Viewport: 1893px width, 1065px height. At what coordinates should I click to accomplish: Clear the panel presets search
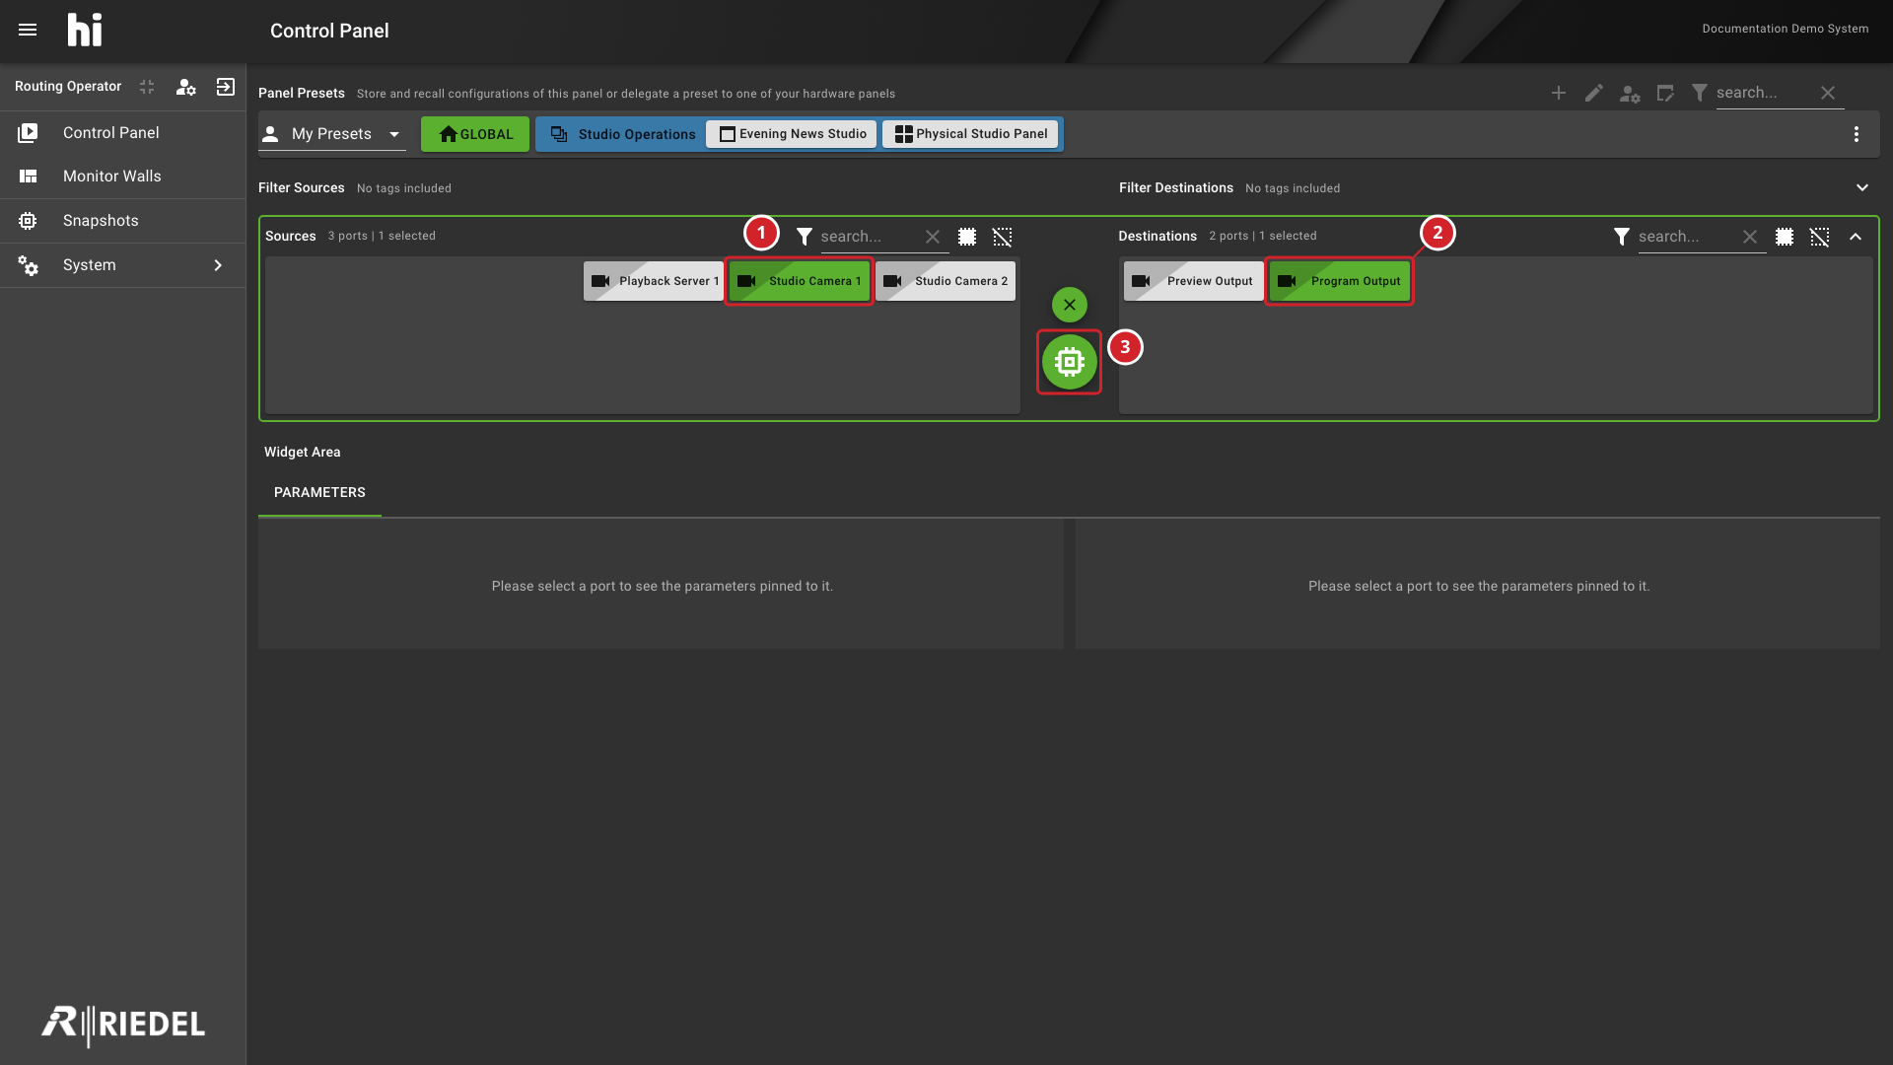pos(1828,93)
